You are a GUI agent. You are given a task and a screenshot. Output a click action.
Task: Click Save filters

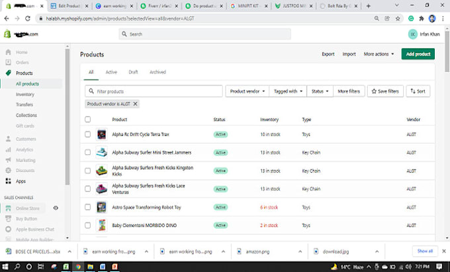coord(385,91)
